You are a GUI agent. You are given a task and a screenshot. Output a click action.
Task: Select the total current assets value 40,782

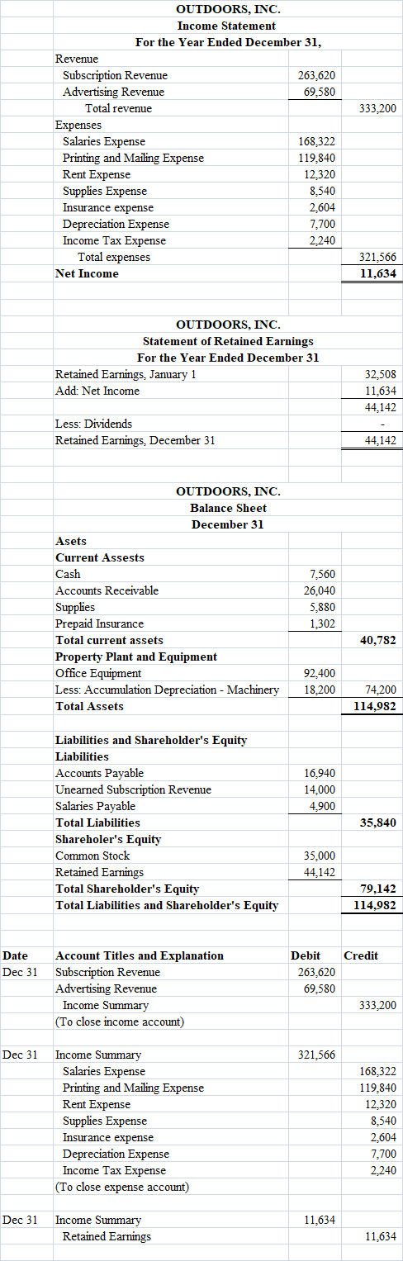pyautogui.click(x=379, y=640)
